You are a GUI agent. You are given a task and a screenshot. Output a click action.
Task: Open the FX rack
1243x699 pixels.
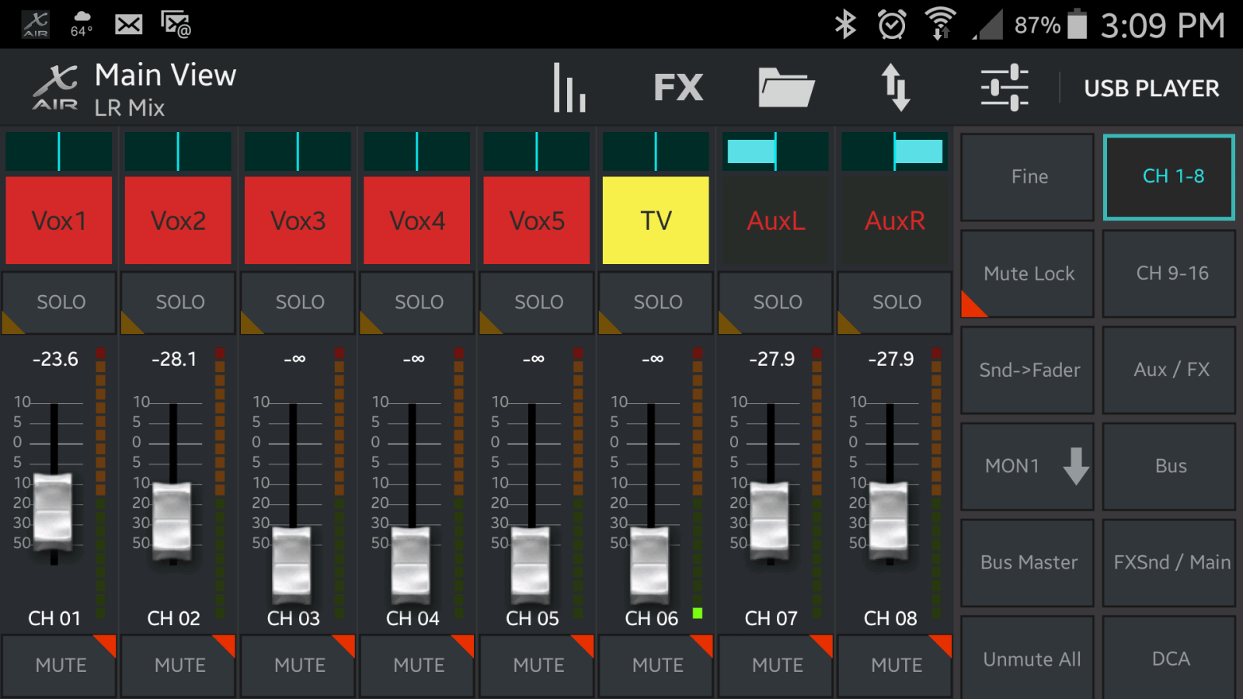678,87
